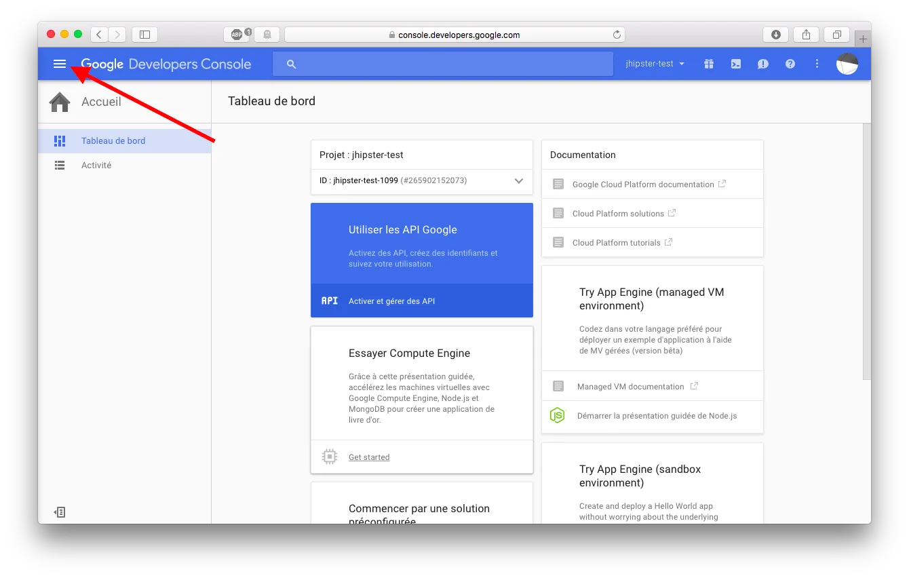909x578 pixels.
Task: Click document icon beside Google Cloud Platform documentation
Action: coord(558,185)
